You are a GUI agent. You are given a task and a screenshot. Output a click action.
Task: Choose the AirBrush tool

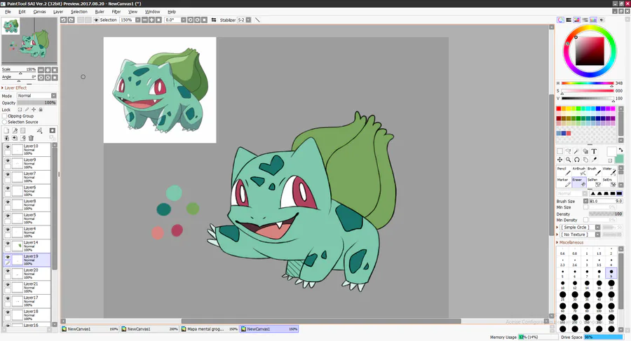point(578,171)
